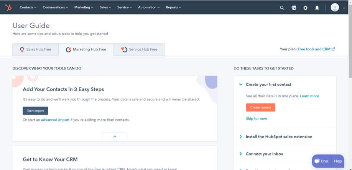Expand the Connect your inbox task
The image size is (352, 170).
coord(241,154)
